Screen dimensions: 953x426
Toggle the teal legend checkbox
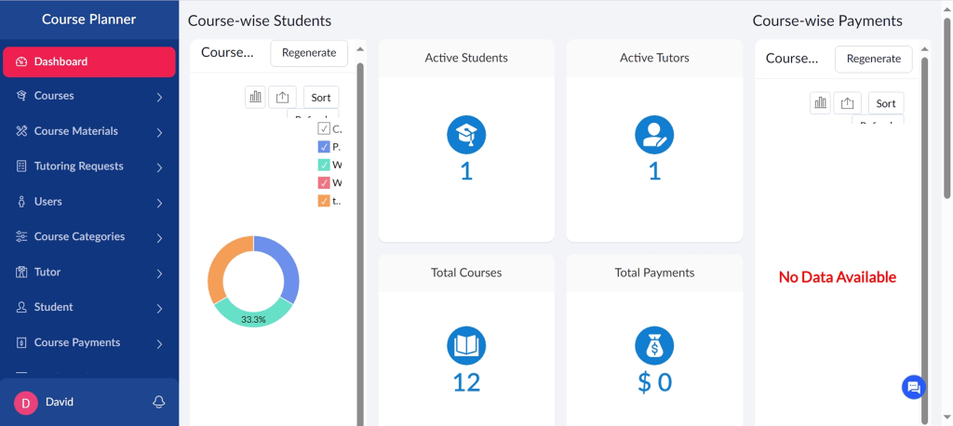(x=324, y=165)
